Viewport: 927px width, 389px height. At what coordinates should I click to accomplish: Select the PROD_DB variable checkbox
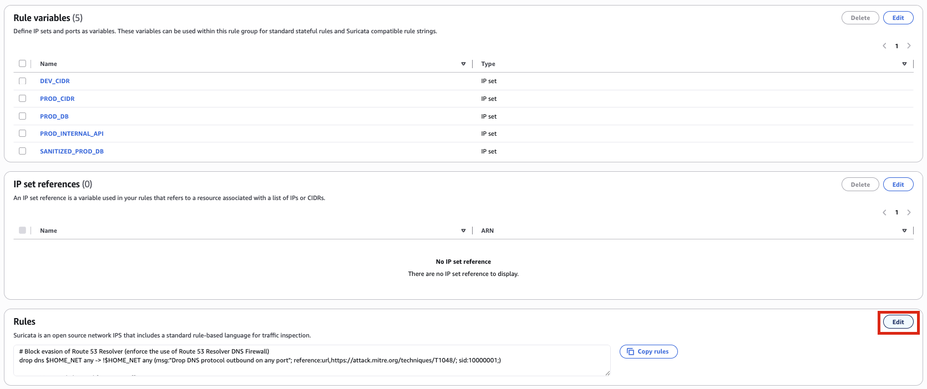23,116
